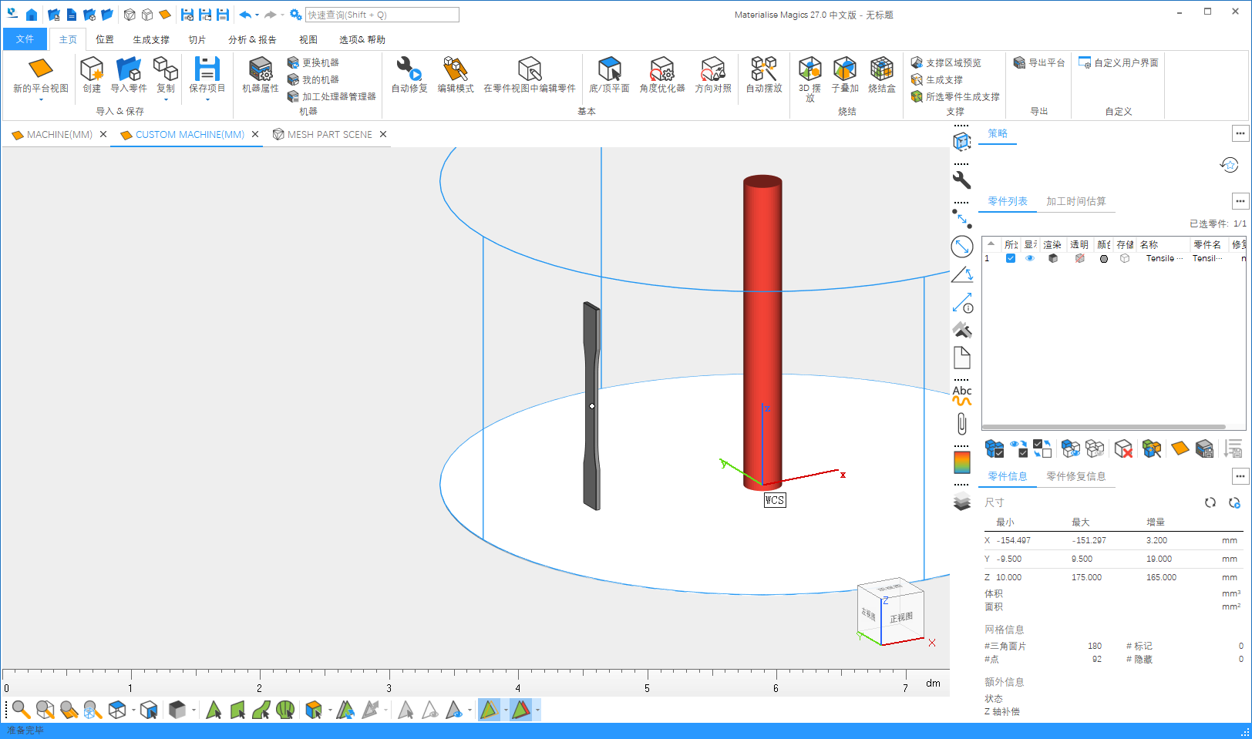This screenshot has width=1252, height=739.
Task: Open the 导入零件 import part tool
Action: click(x=128, y=69)
